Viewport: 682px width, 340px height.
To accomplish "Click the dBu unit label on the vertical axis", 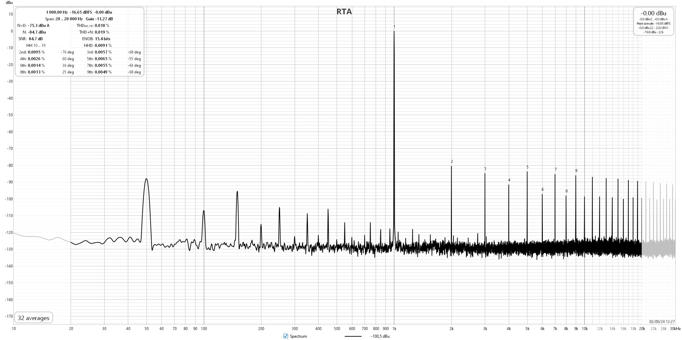I will (x=9, y=3).
